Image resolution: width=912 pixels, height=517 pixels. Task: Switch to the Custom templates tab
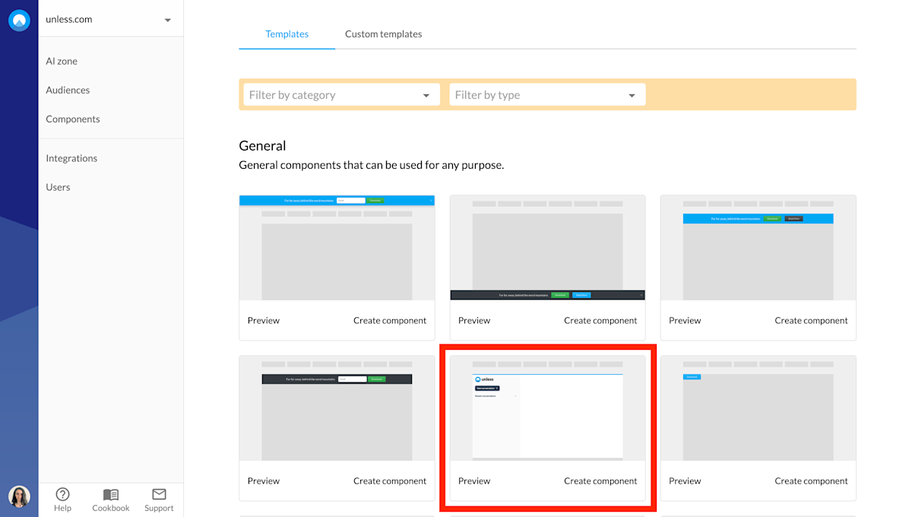click(x=383, y=33)
